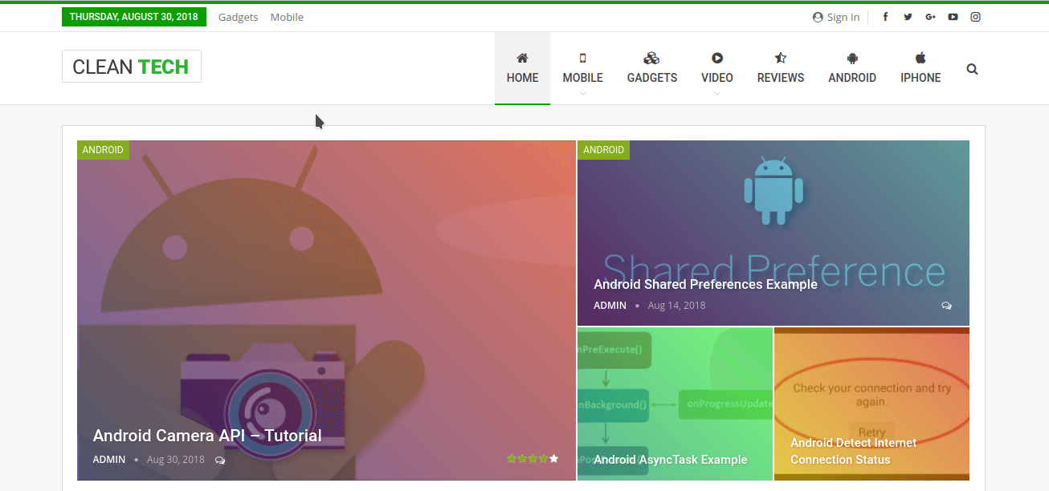Click the Aug 14, 2018 post date
This screenshot has height=491, width=1049.
(x=676, y=306)
